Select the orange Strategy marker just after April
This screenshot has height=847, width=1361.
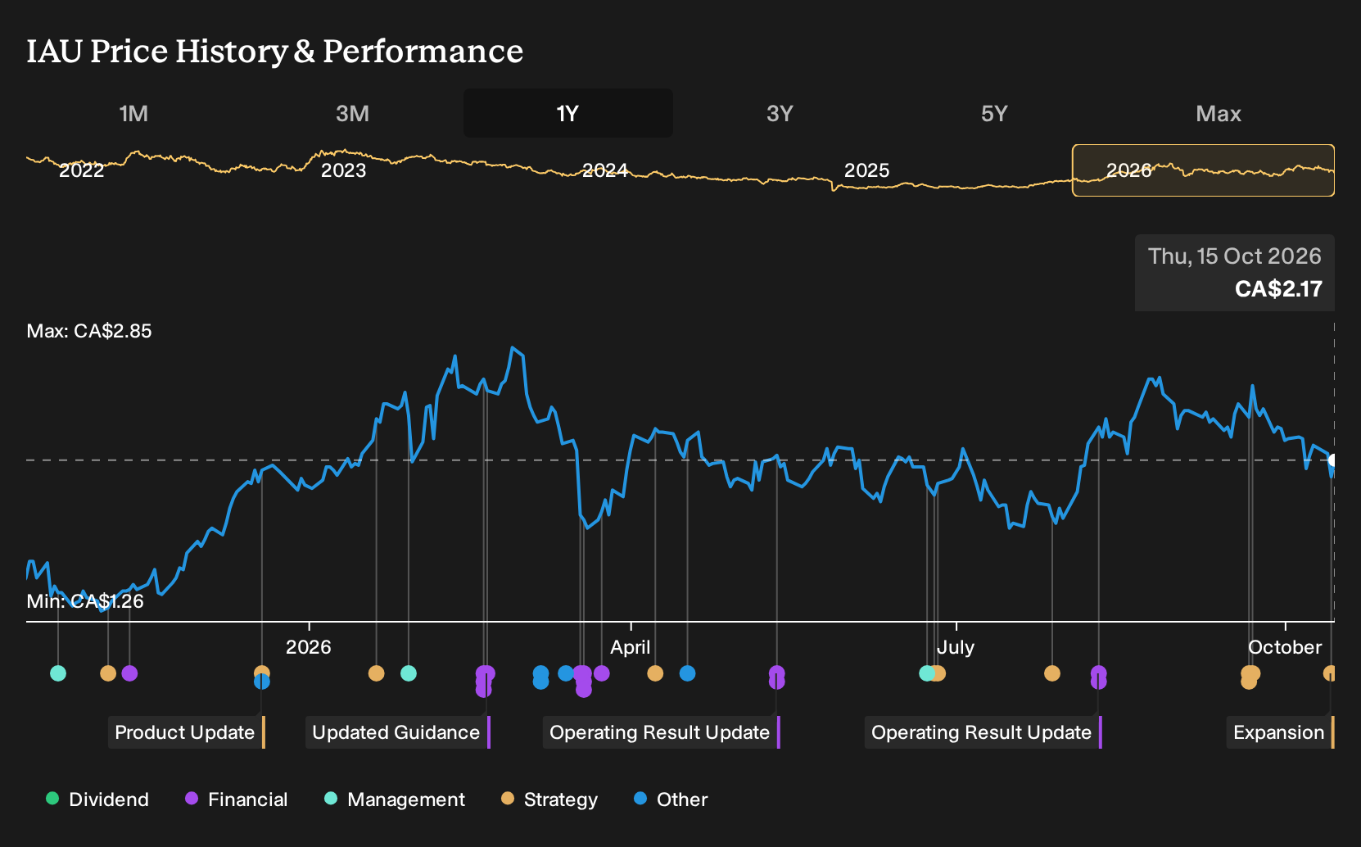click(655, 673)
